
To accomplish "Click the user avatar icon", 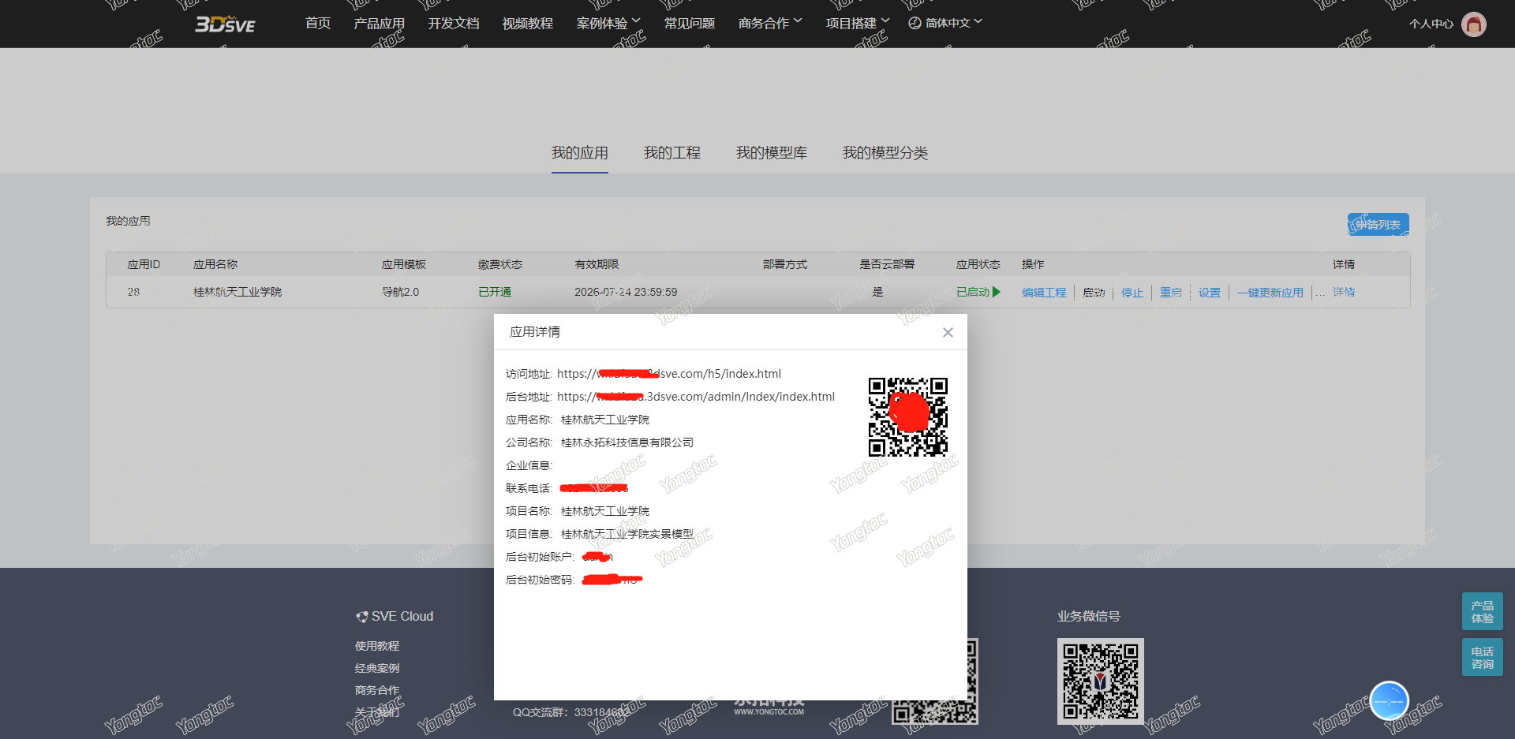I will click(1473, 24).
